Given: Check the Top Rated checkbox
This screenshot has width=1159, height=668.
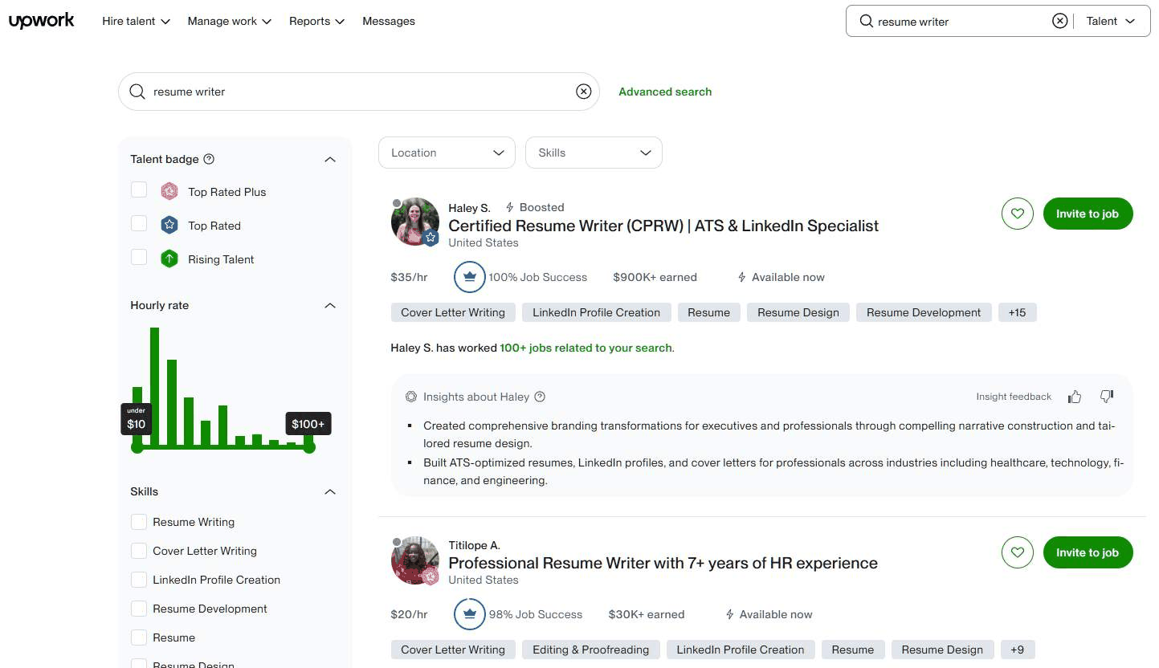Looking at the screenshot, I should [139, 224].
